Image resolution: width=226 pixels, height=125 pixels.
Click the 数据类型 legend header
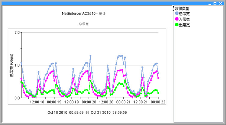182,9
